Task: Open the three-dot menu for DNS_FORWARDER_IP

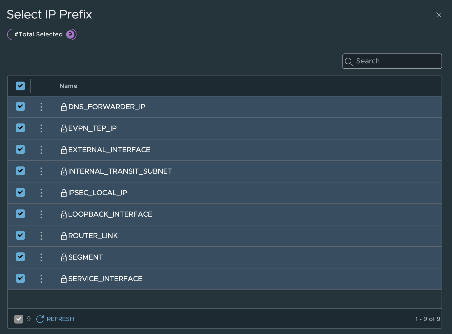Action: [x=41, y=107]
